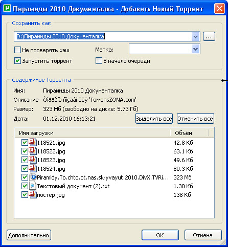Screen dimensions: 228x247
Task: Enable the Не проверять хэш checkbox
Action: (x=17, y=50)
